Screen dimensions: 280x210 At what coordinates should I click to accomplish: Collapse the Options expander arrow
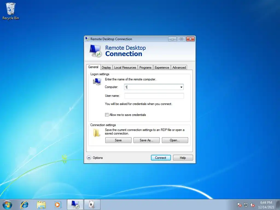coord(89,158)
